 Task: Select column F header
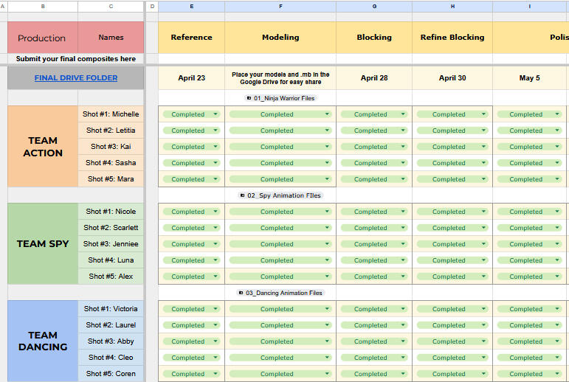(x=280, y=6)
